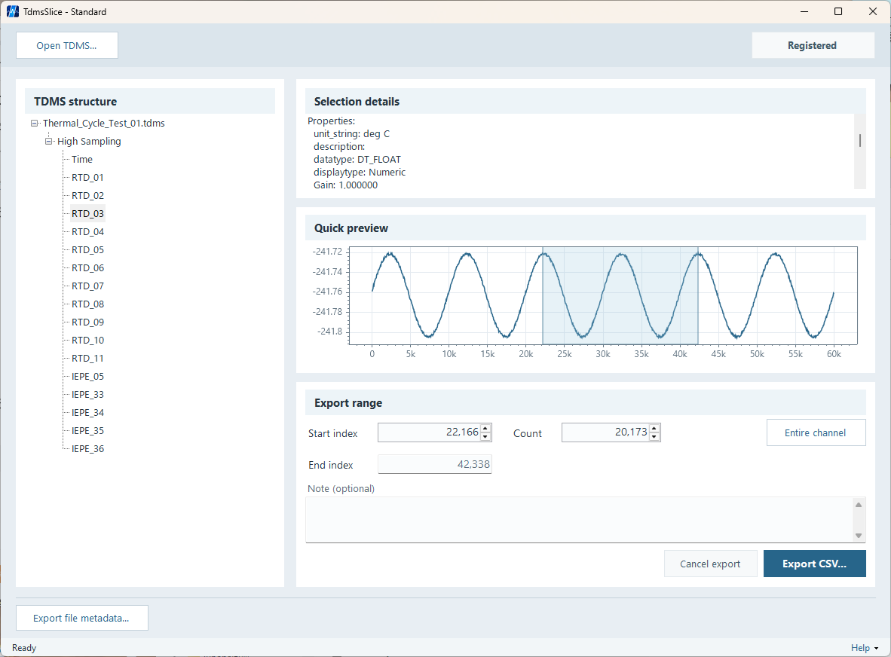Viewport: 891px width, 657px height.
Task: Select the High Sampling group
Action: (89, 142)
